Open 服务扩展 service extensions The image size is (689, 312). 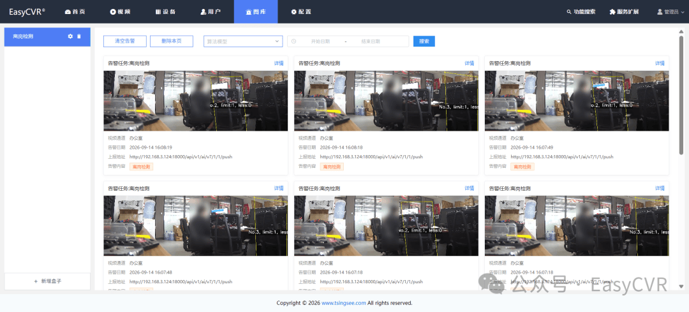pyautogui.click(x=624, y=12)
